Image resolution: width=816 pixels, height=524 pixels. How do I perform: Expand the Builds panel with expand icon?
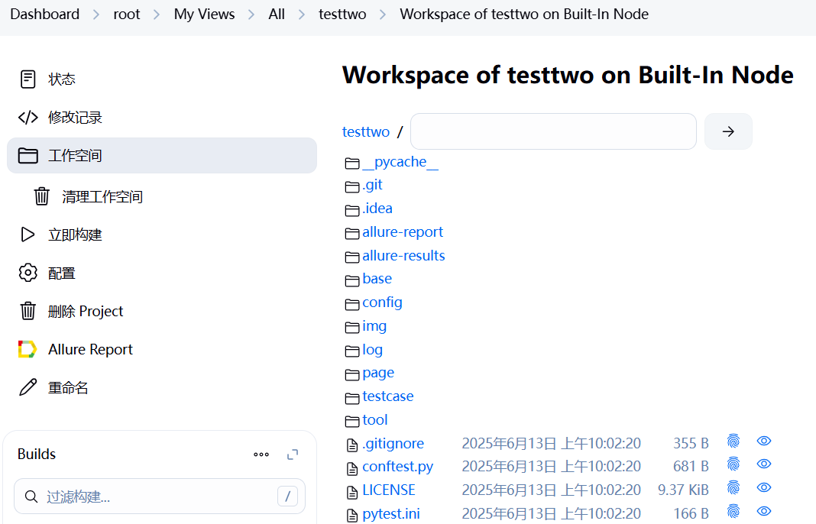(293, 454)
